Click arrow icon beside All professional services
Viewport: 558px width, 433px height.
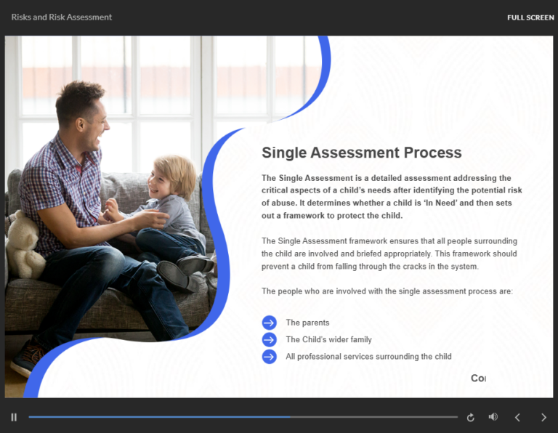click(270, 357)
